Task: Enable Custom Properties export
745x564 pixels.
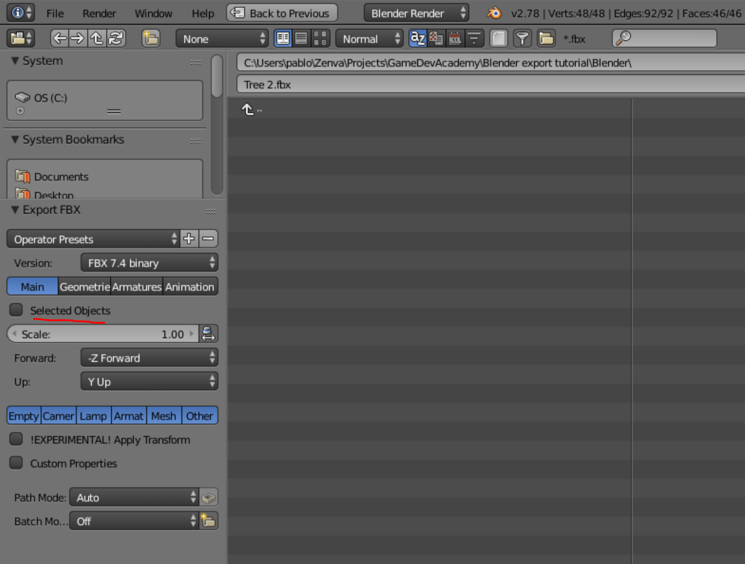Action: tap(16, 463)
